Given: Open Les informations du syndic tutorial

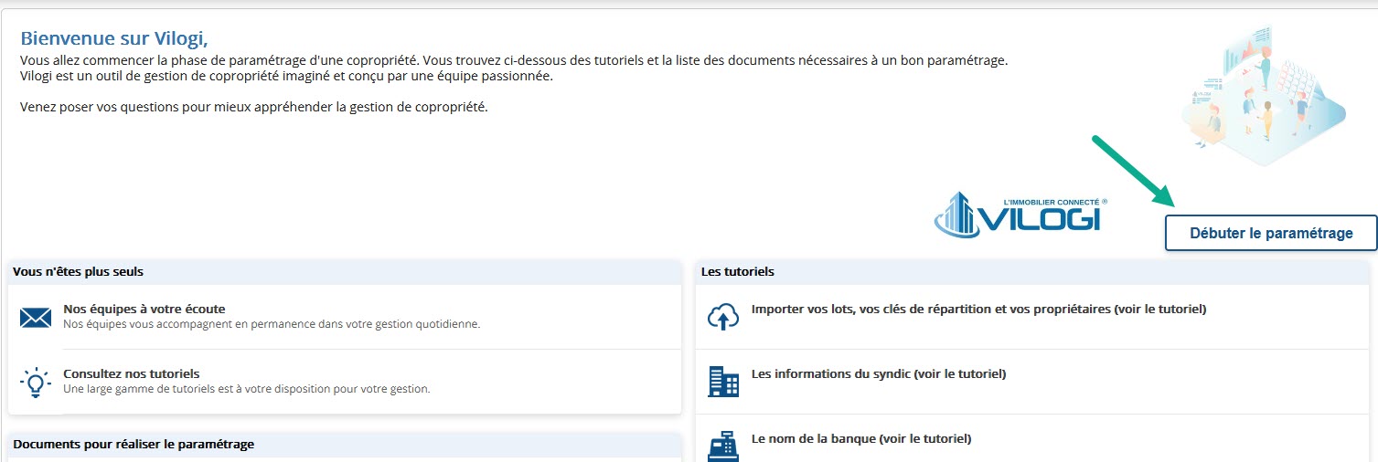Looking at the screenshot, I should click(x=878, y=373).
